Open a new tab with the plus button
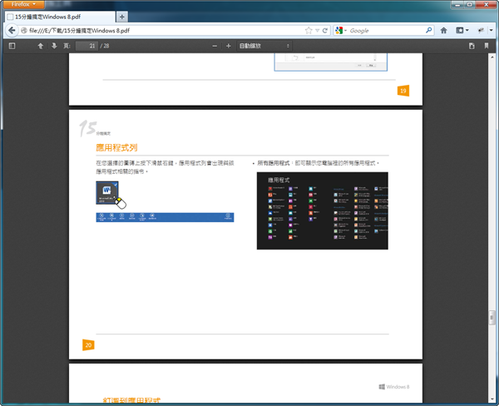The height and width of the screenshot is (406, 499). [122, 17]
